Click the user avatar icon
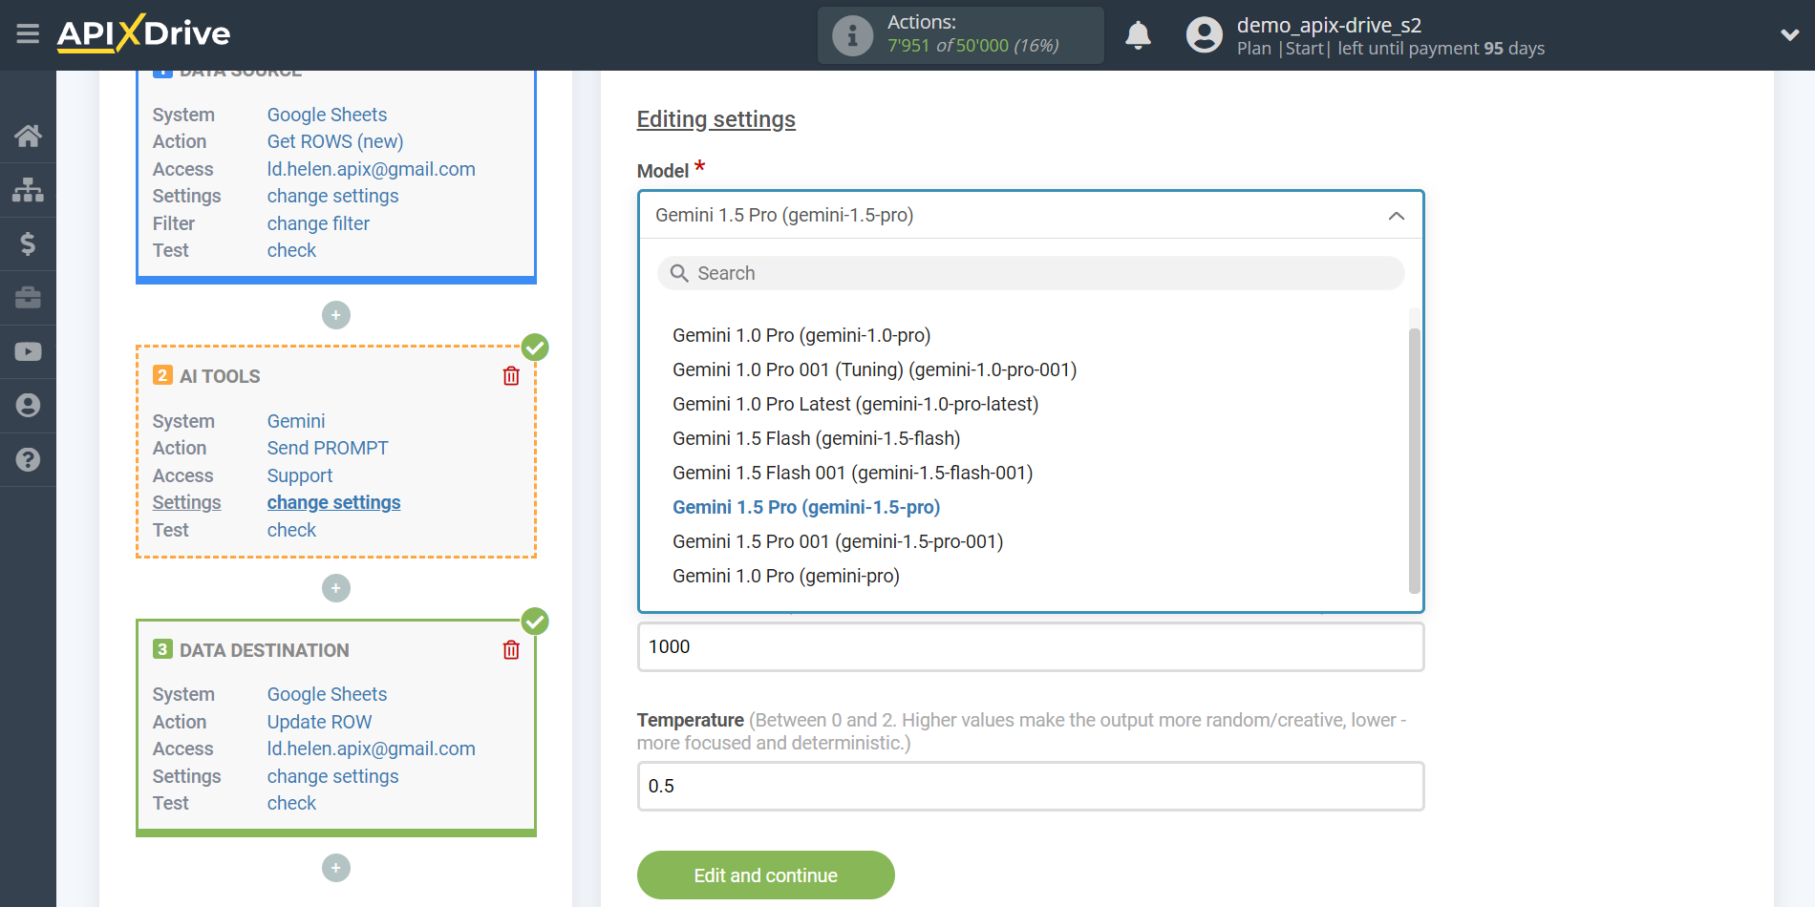 tap(1204, 35)
